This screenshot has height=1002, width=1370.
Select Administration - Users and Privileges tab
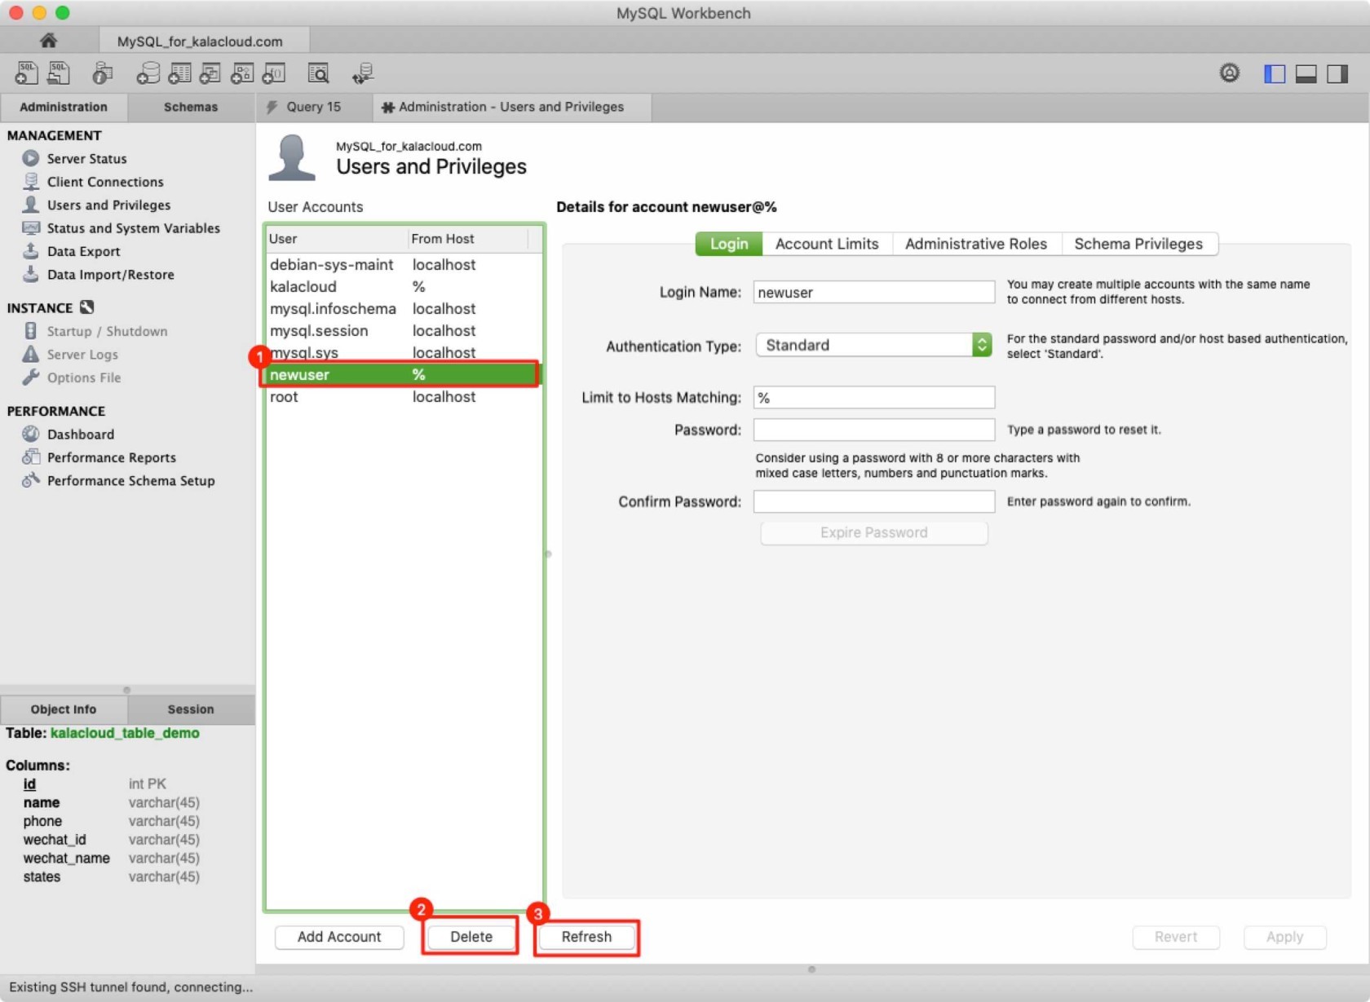[x=511, y=107]
